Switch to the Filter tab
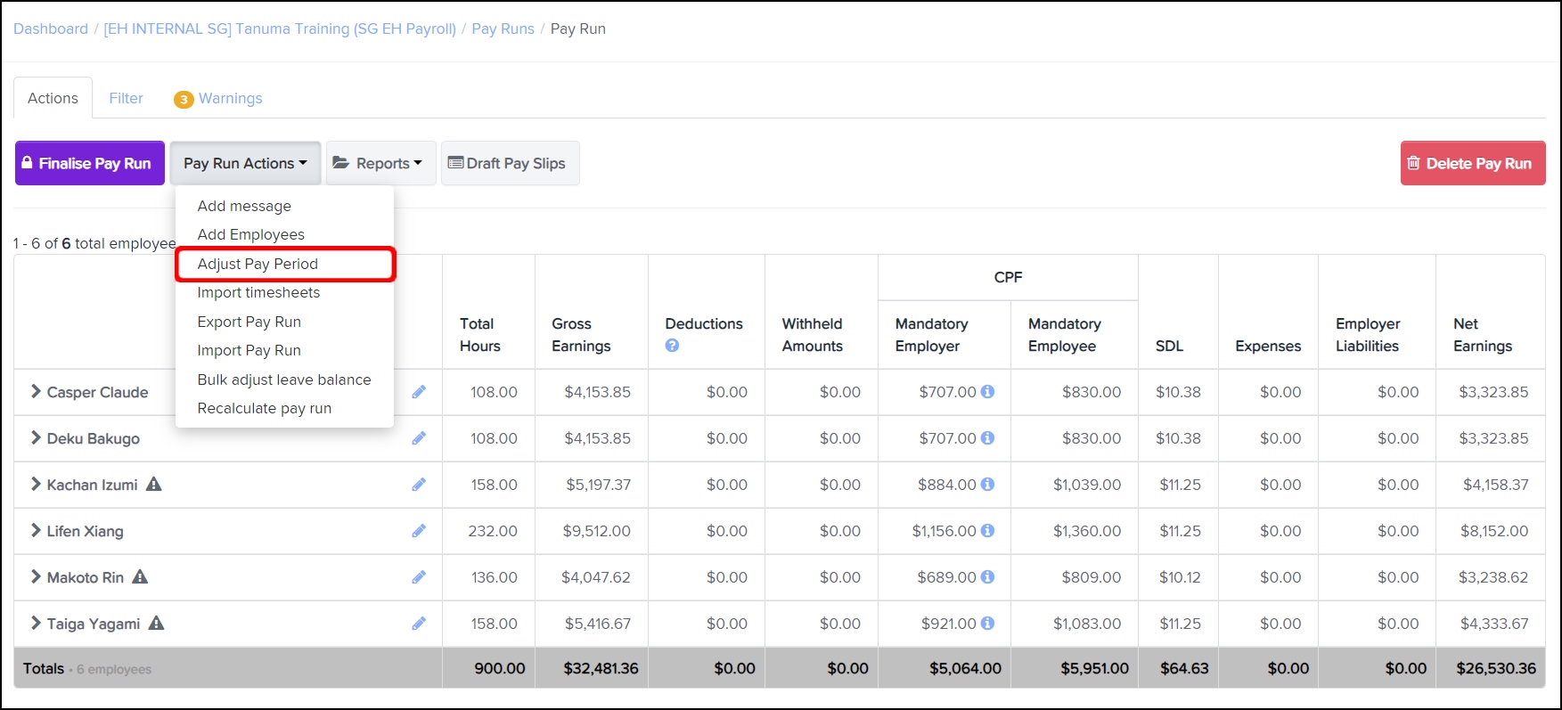Viewport: 1562px width, 710px height. click(126, 98)
